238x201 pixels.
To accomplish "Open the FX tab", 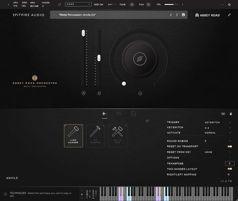I will point(133,114).
